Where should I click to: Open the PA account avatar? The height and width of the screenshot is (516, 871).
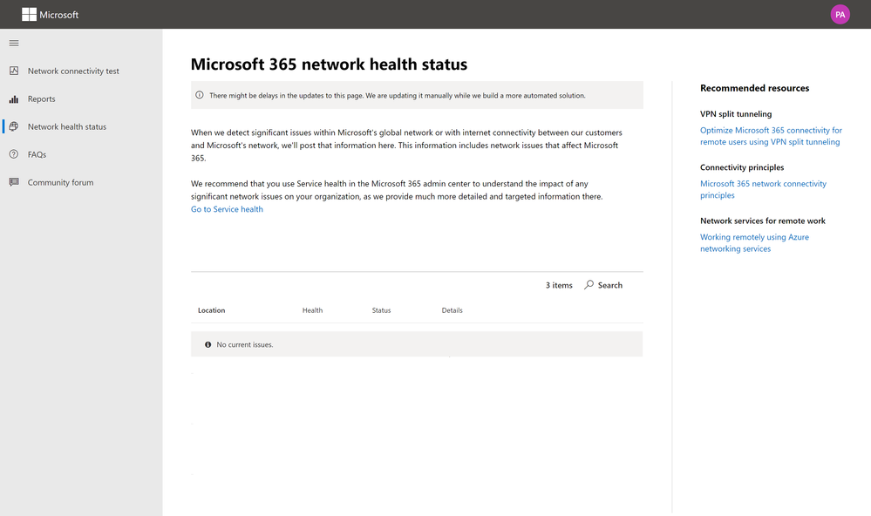tap(840, 15)
